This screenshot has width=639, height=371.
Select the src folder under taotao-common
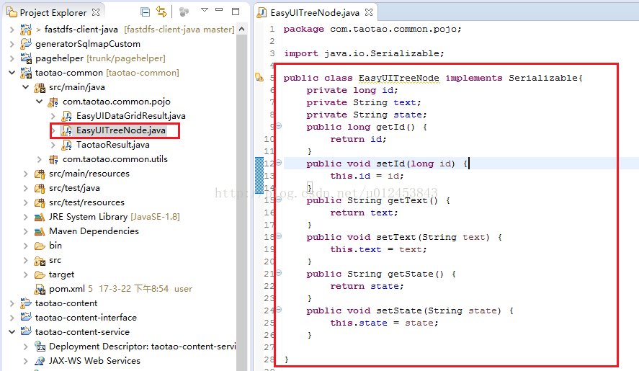click(x=55, y=260)
